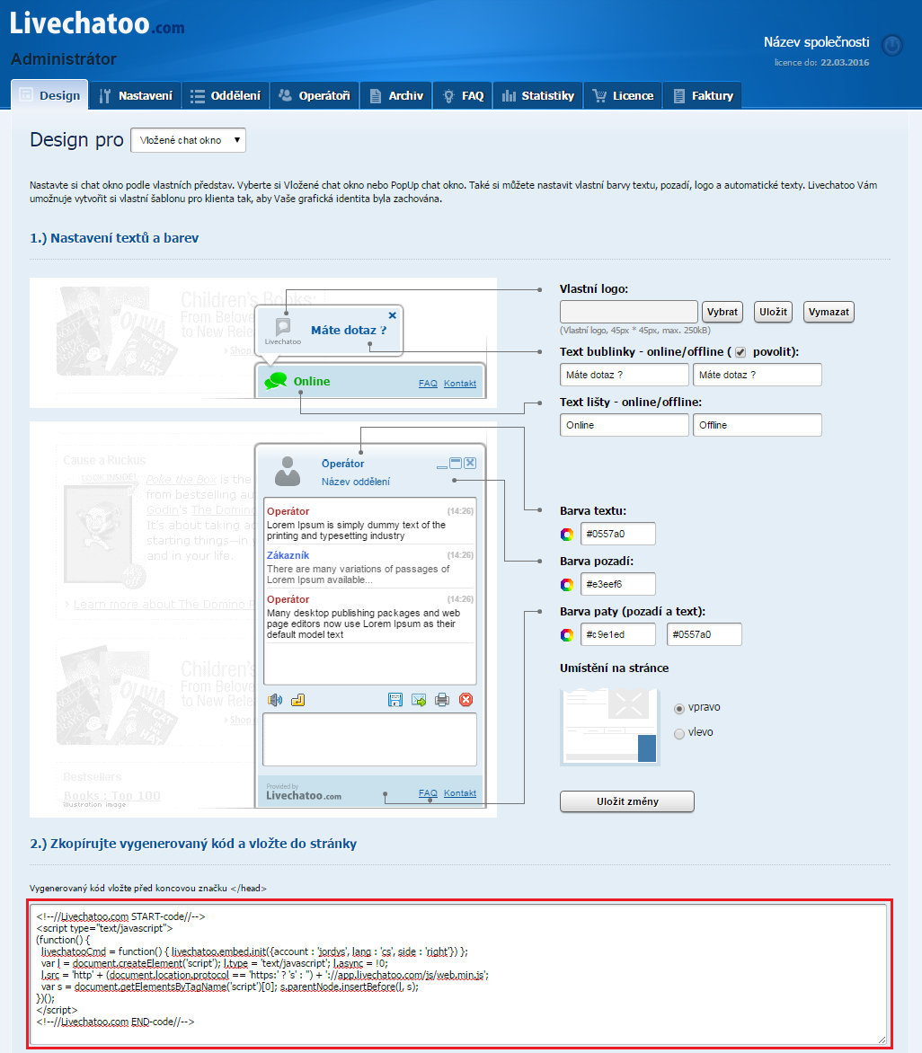This screenshot has height=1053, width=922.
Task: Click the red end-chat icon in chat preview
Action: (465, 700)
